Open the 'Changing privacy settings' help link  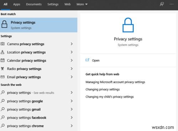pyautogui.click(x=103, y=90)
